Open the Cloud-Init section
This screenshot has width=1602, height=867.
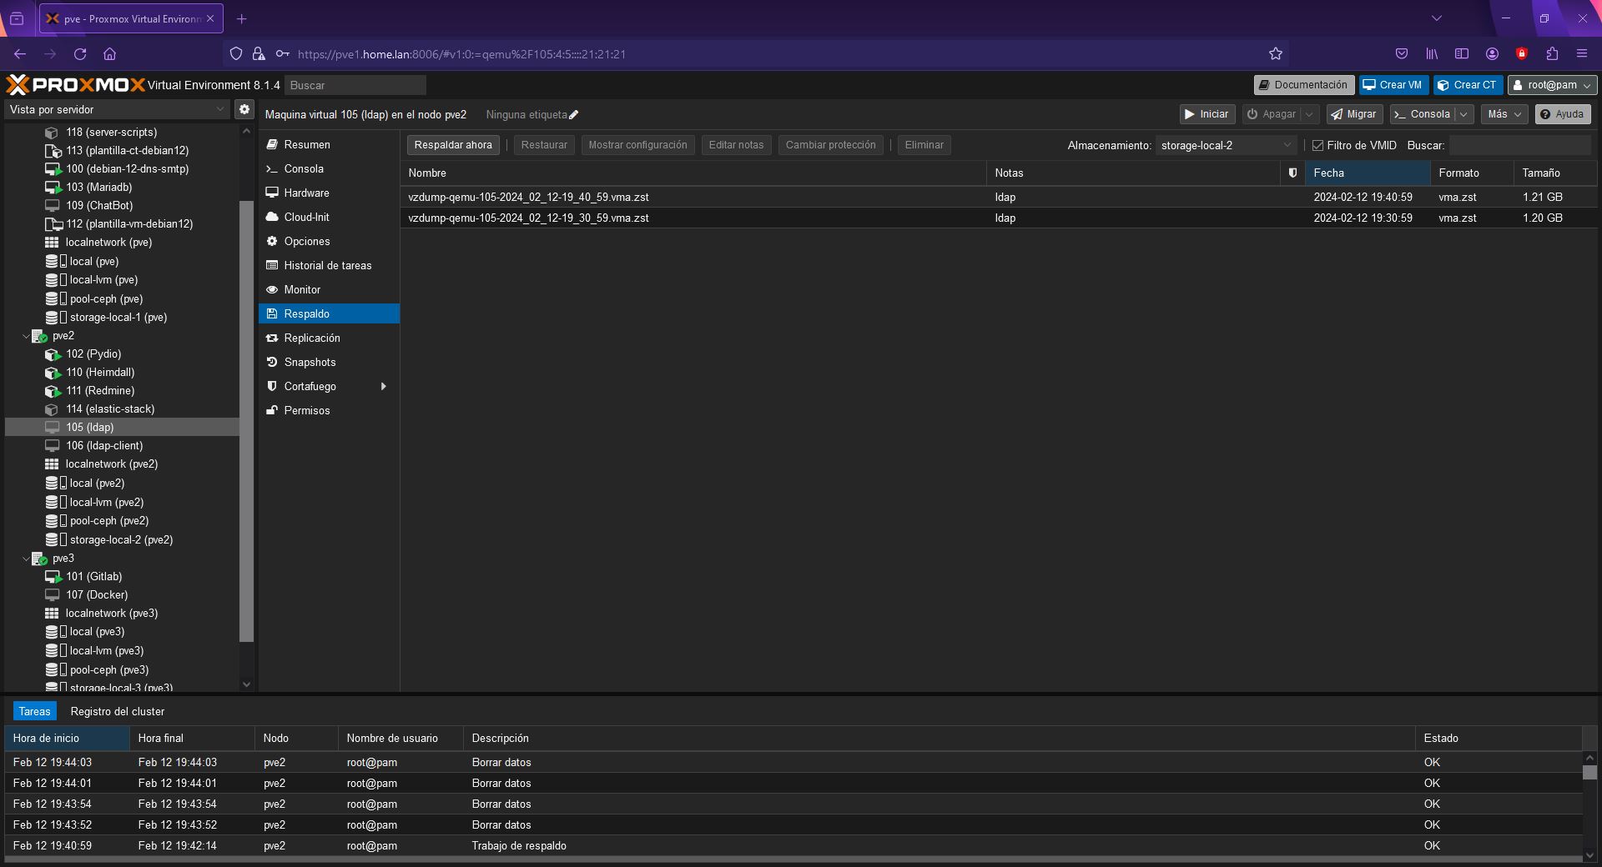click(329, 217)
